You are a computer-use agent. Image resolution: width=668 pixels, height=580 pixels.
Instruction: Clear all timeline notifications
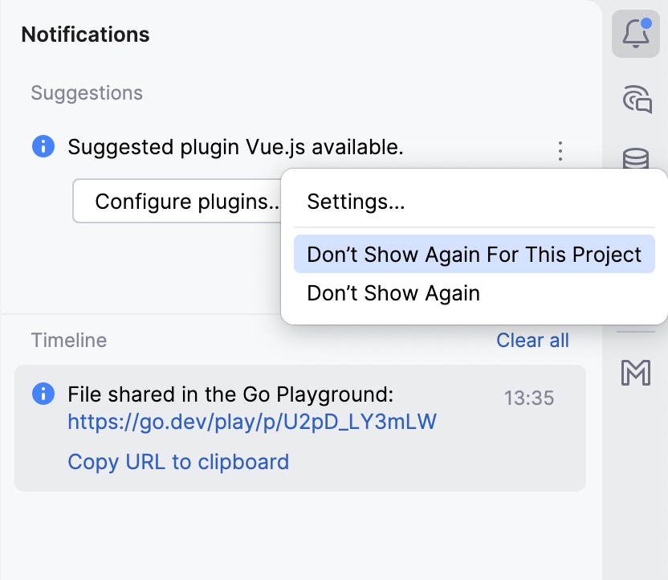coord(532,341)
